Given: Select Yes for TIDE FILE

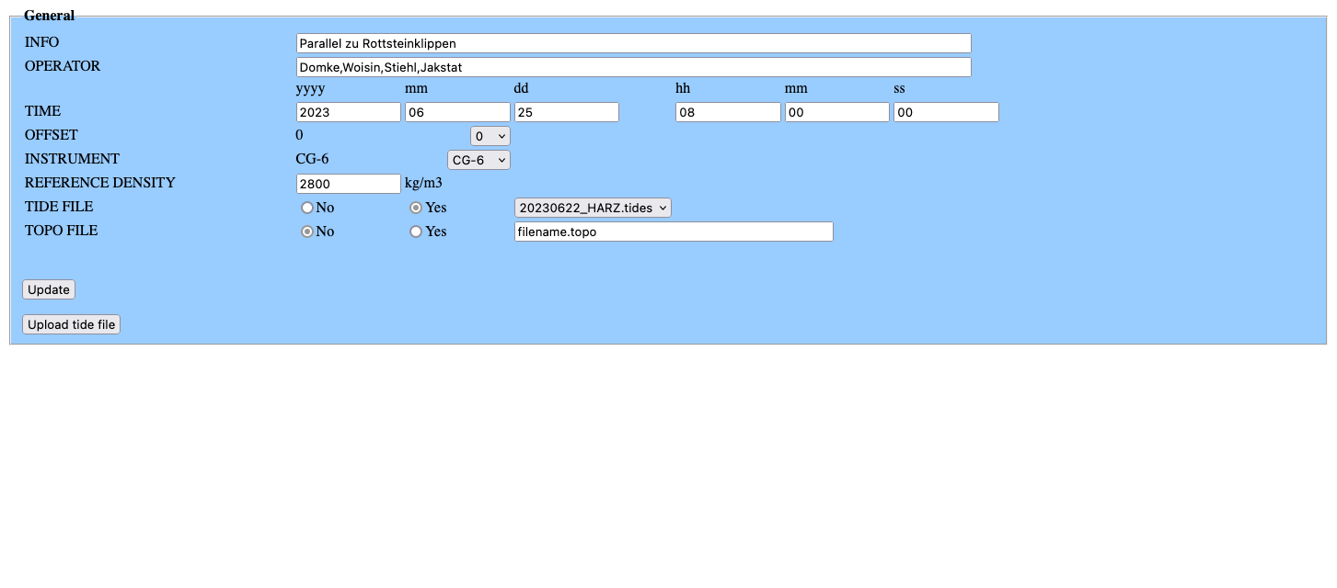Looking at the screenshot, I should pyautogui.click(x=416, y=208).
